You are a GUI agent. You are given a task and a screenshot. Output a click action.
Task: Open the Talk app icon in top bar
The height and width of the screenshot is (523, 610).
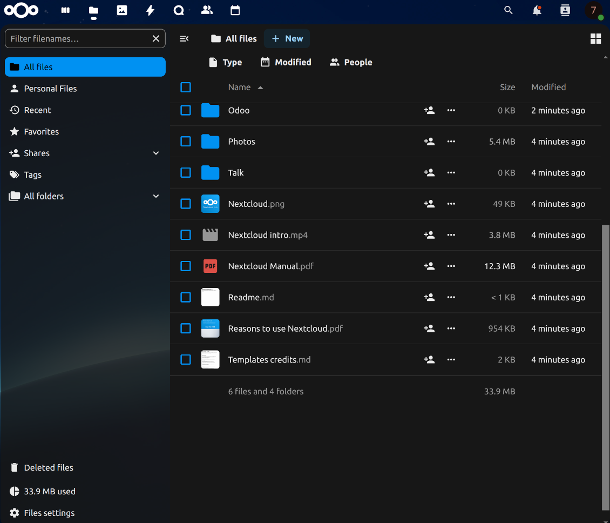coord(179,10)
